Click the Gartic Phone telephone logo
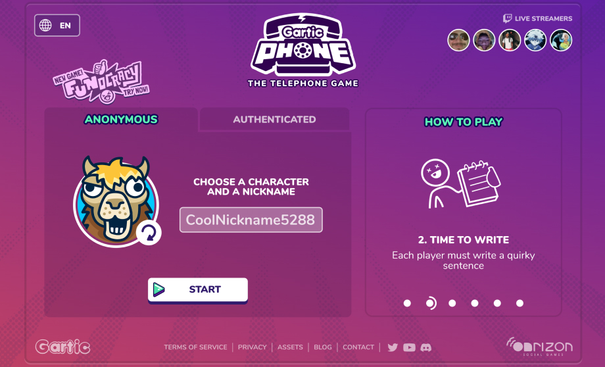The image size is (605, 367). [x=303, y=50]
